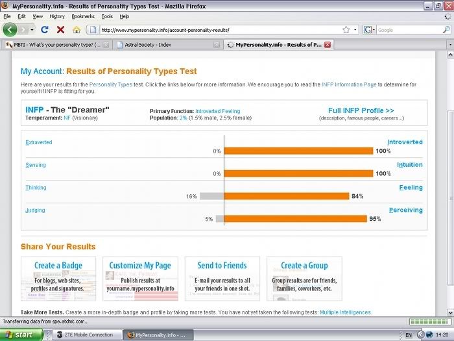This screenshot has height=341, width=454.
Task: Open the Google search engine selector
Action: 370,30
